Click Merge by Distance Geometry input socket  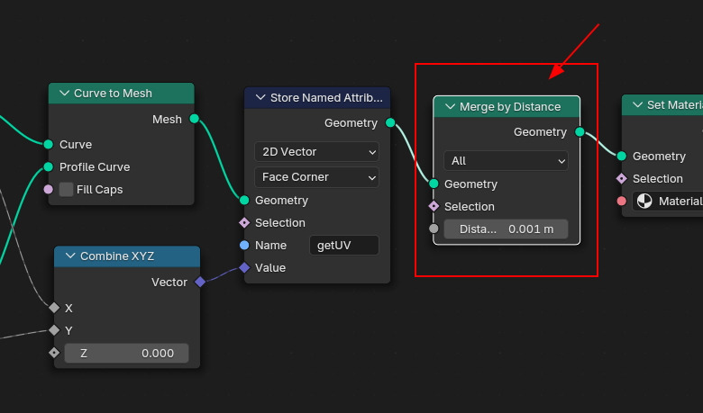tap(434, 184)
